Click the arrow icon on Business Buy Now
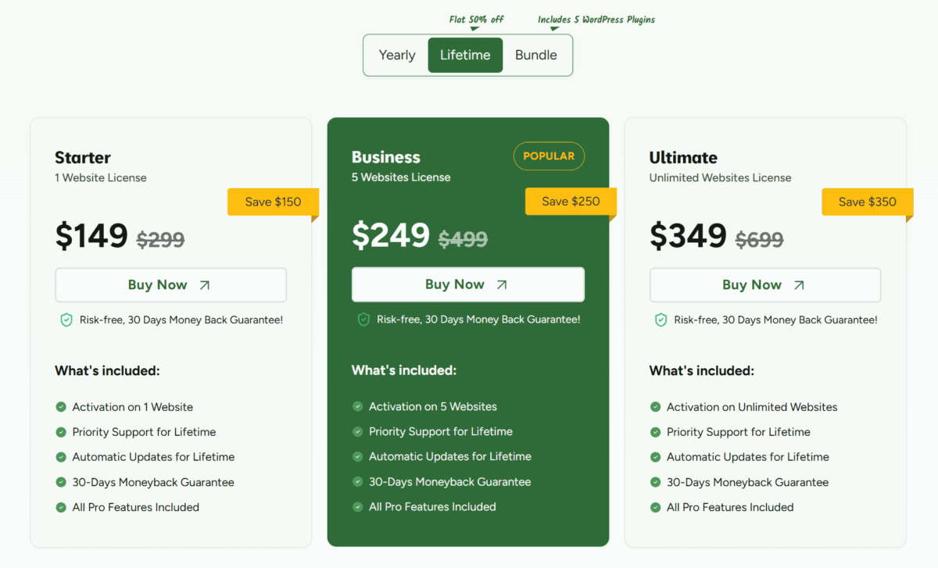The width and height of the screenshot is (938, 568). pos(502,284)
